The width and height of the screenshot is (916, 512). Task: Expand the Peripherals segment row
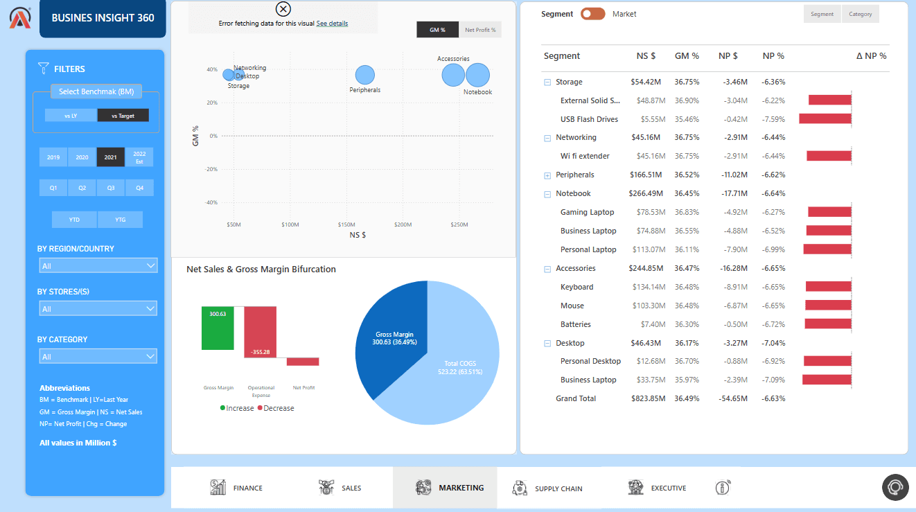[x=547, y=175]
